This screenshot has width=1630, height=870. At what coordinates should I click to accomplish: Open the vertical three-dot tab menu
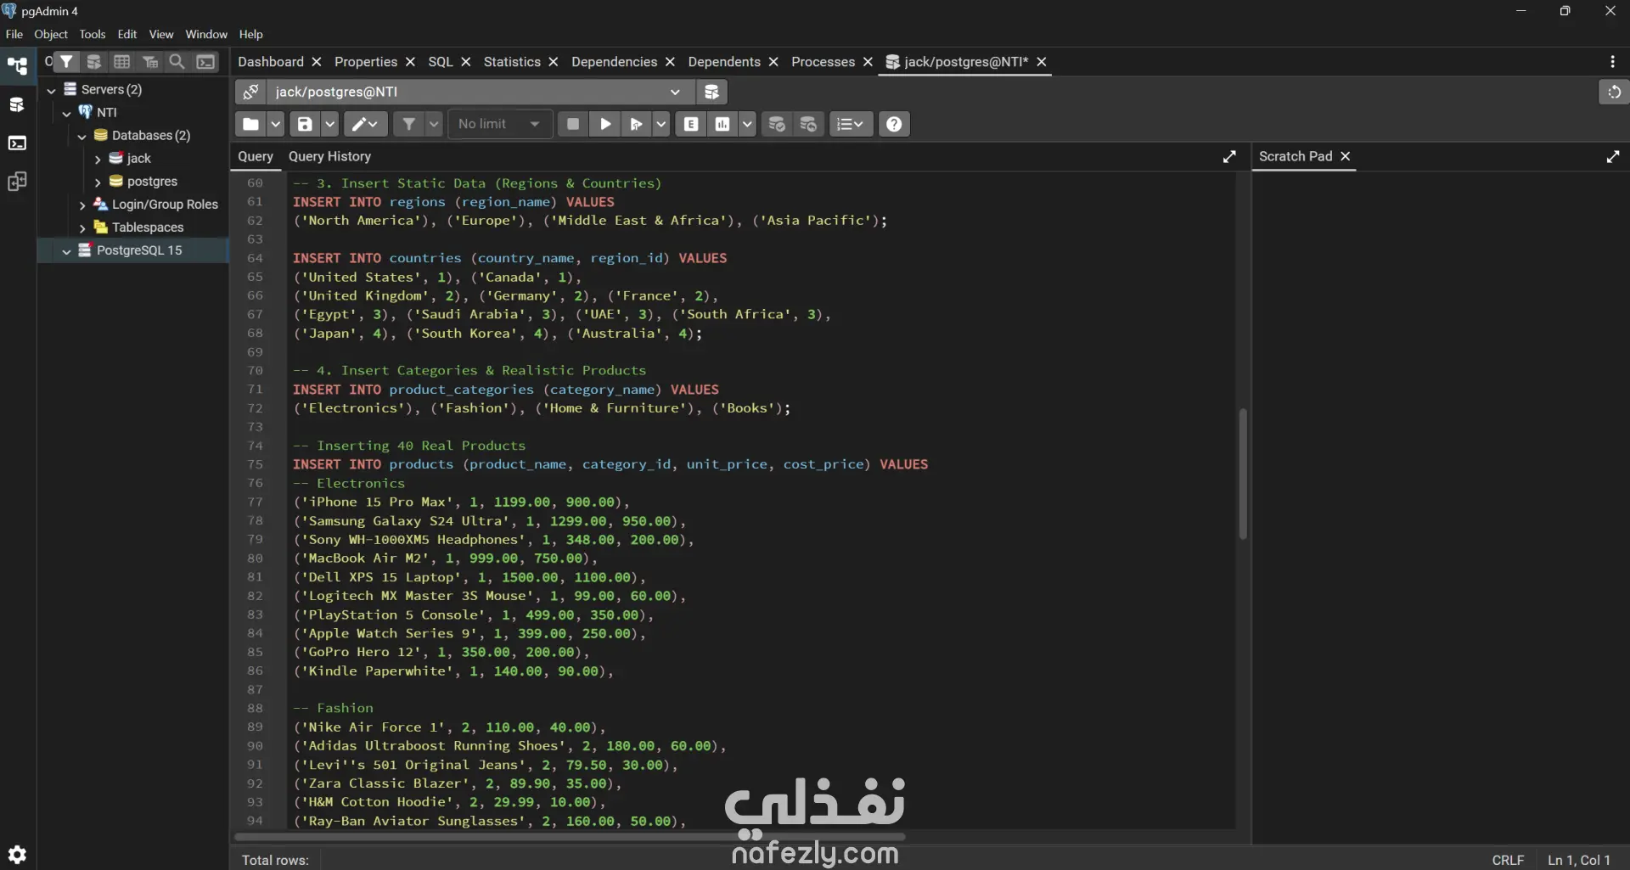[1612, 62]
